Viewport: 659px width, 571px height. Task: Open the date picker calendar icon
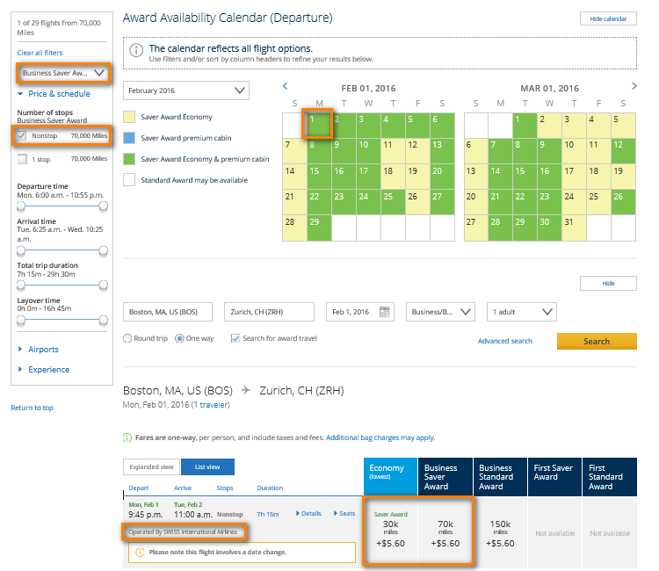[385, 312]
